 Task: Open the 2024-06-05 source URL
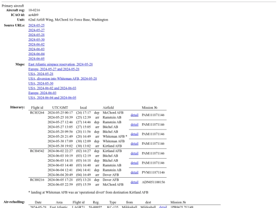[37, 59]
